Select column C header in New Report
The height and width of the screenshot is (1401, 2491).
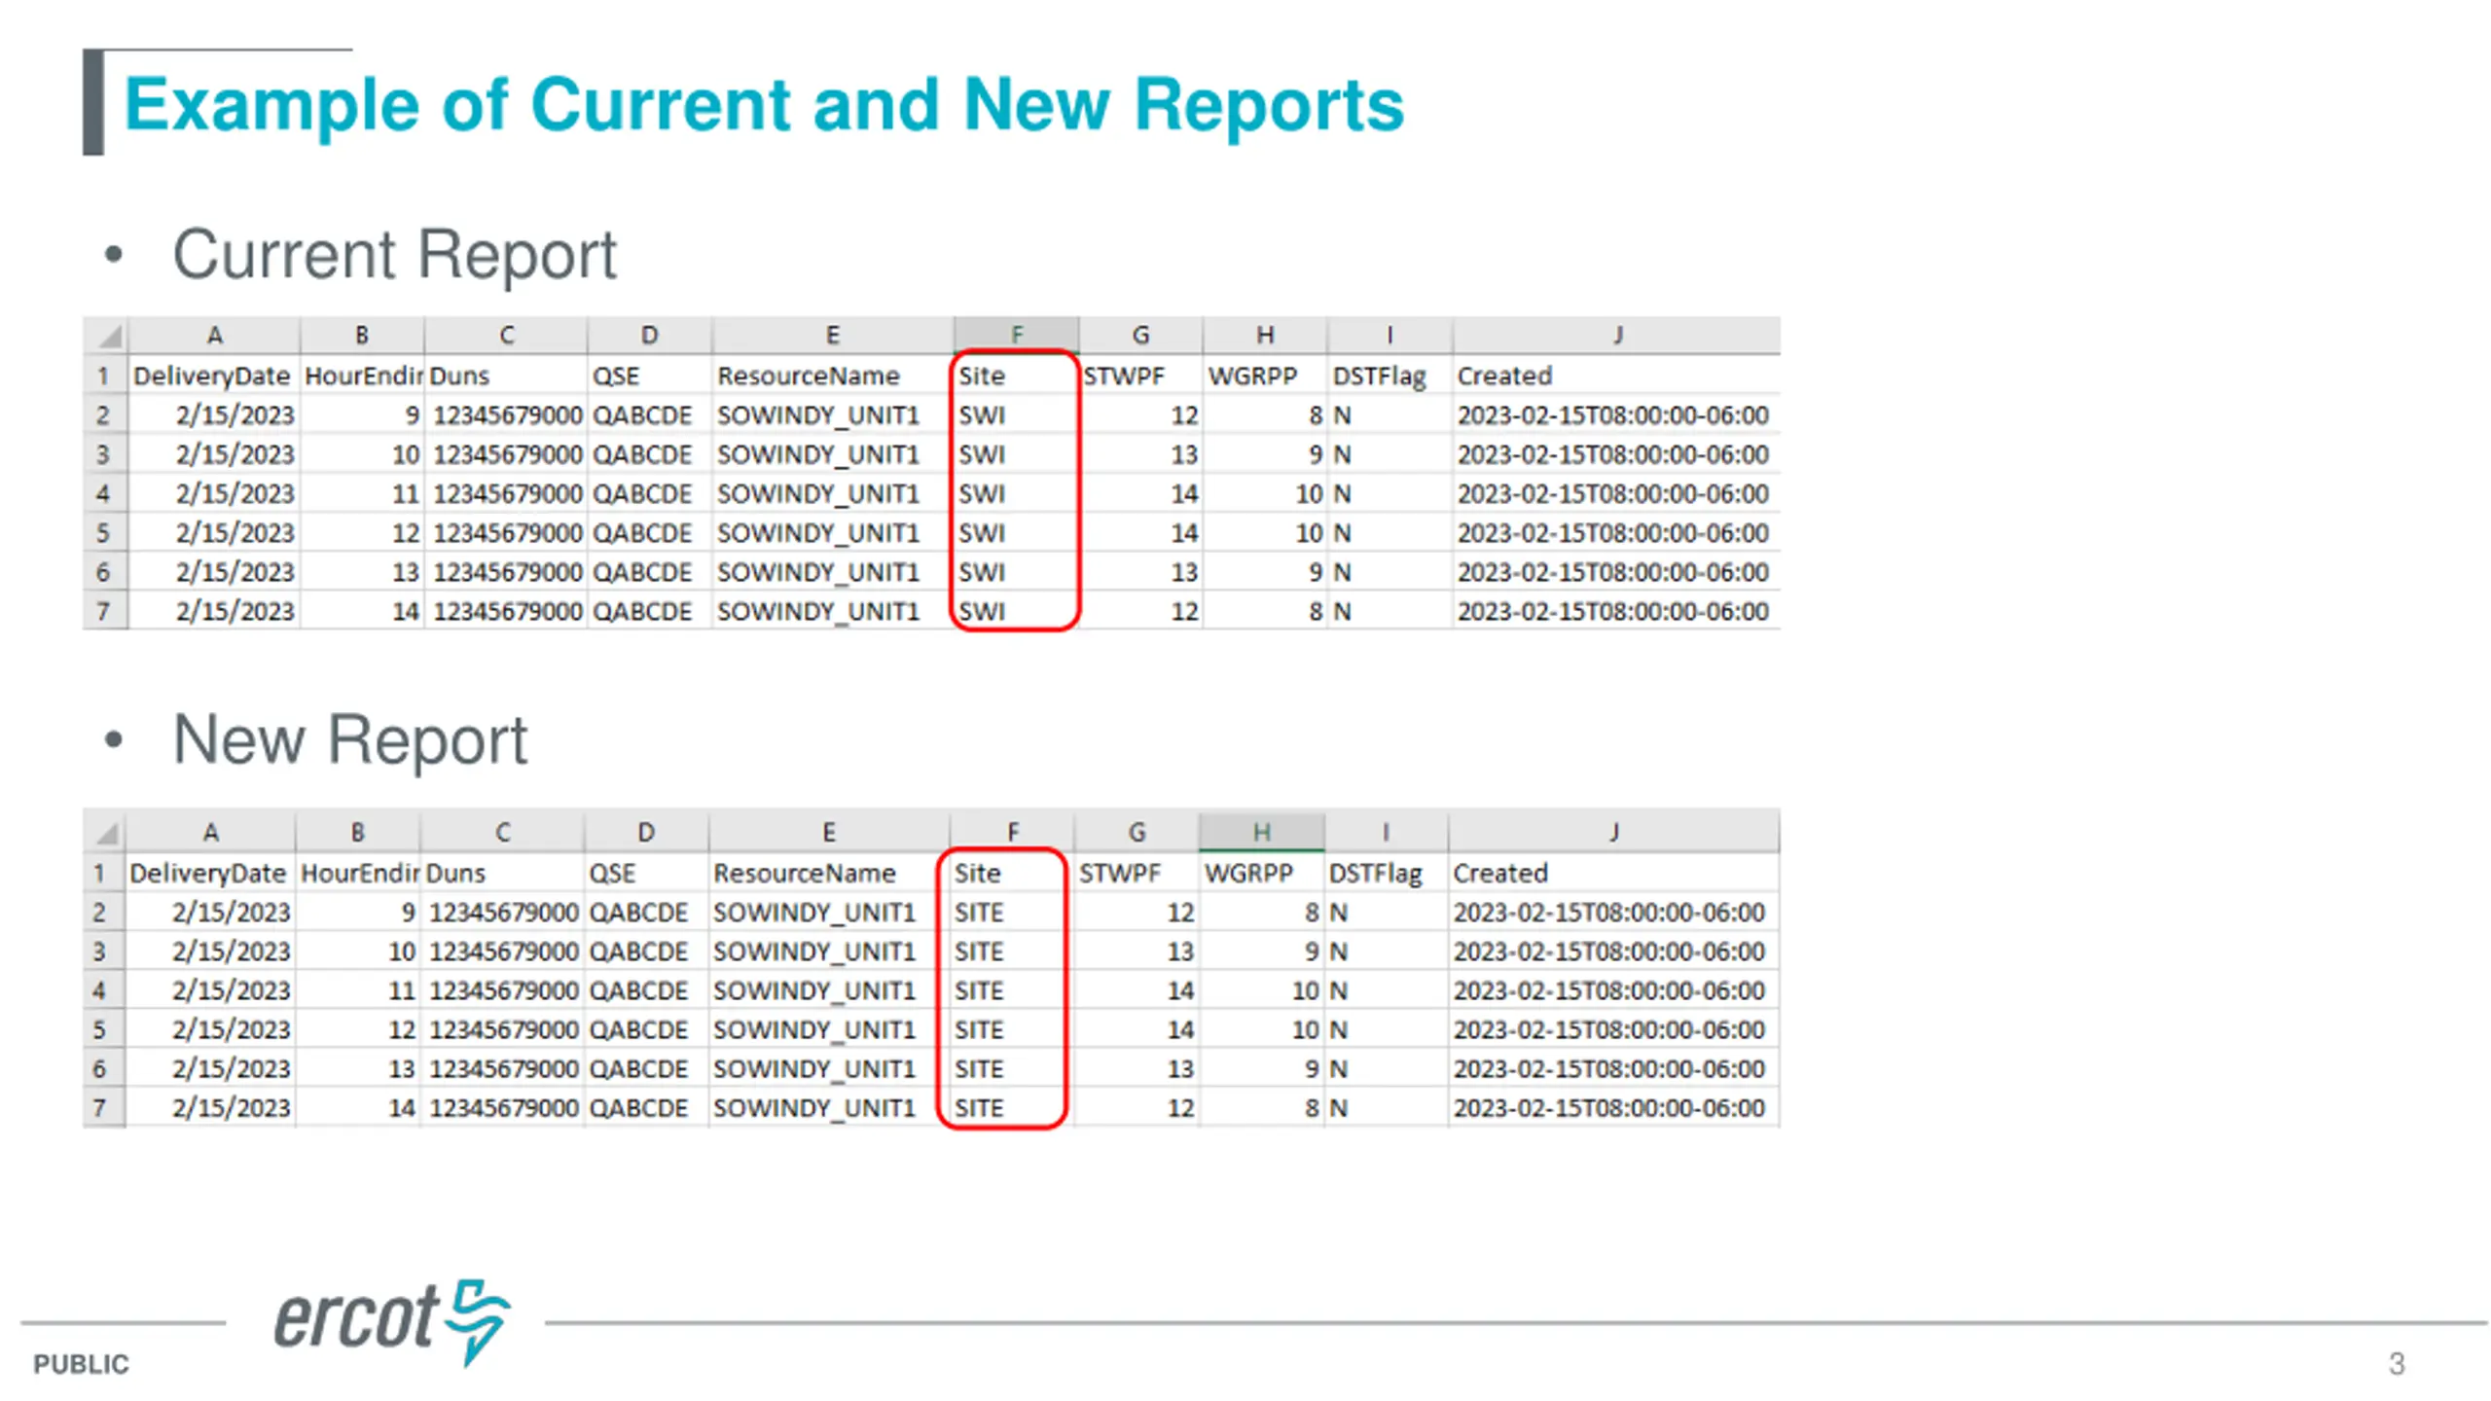pos(502,832)
